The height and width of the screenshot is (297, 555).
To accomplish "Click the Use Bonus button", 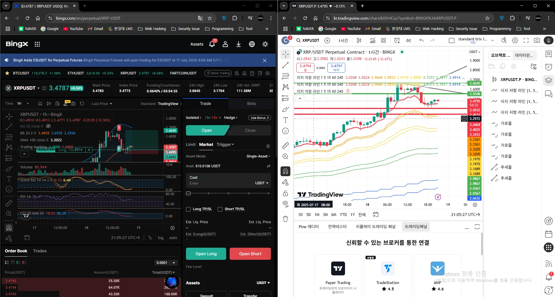I will pos(259,118).
